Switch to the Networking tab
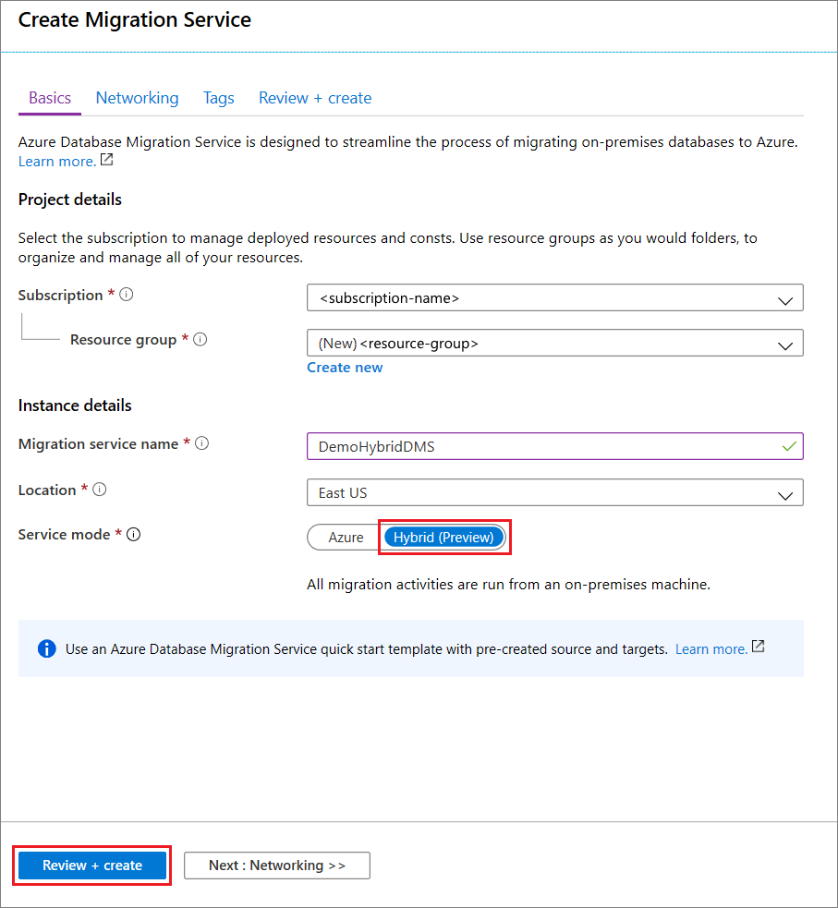This screenshot has width=838, height=908. coord(138,98)
